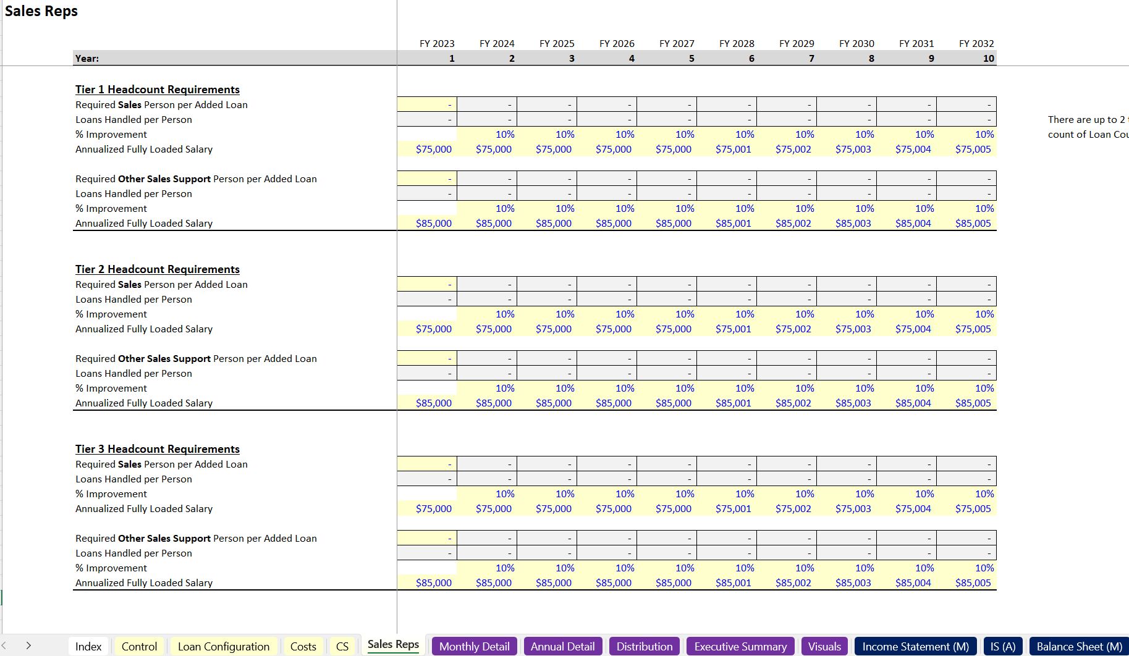View the Executive Summary tab

pyautogui.click(x=740, y=646)
